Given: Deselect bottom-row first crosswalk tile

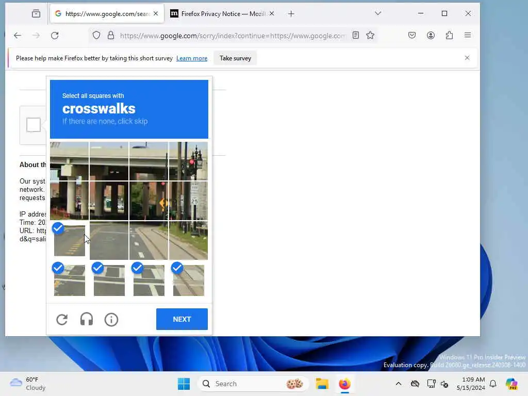Looking at the screenshot, I should [x=70, y=280].
